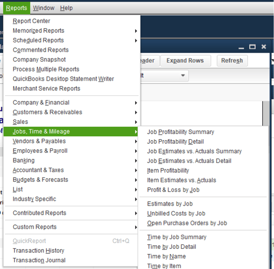Open the Help menu
The height and width of the screenshot is (269, 274).
pos(66,8)
